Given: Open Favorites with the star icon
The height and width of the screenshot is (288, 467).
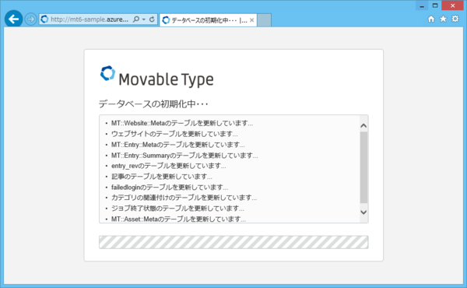Looking at the screenshot, I should click(443, 19).
